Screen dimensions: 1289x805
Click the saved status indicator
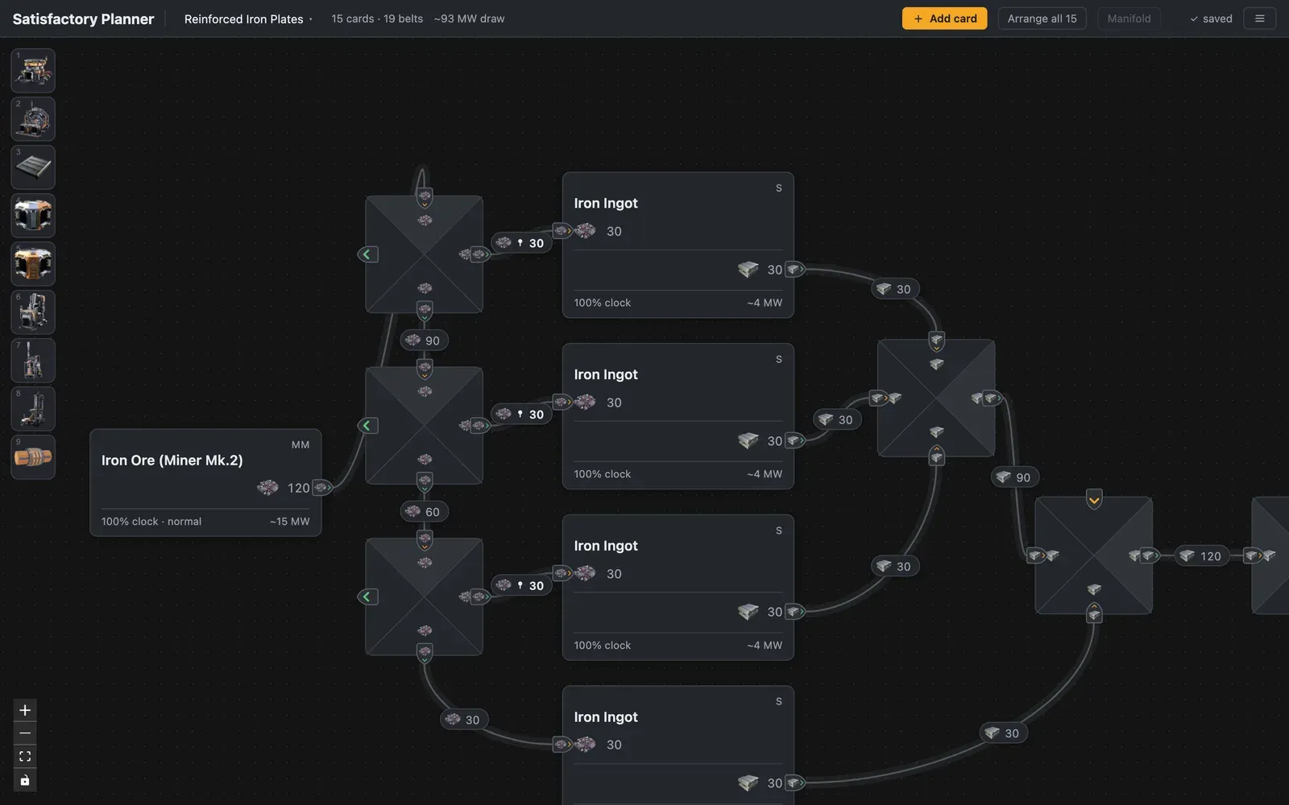point(1211,19)
